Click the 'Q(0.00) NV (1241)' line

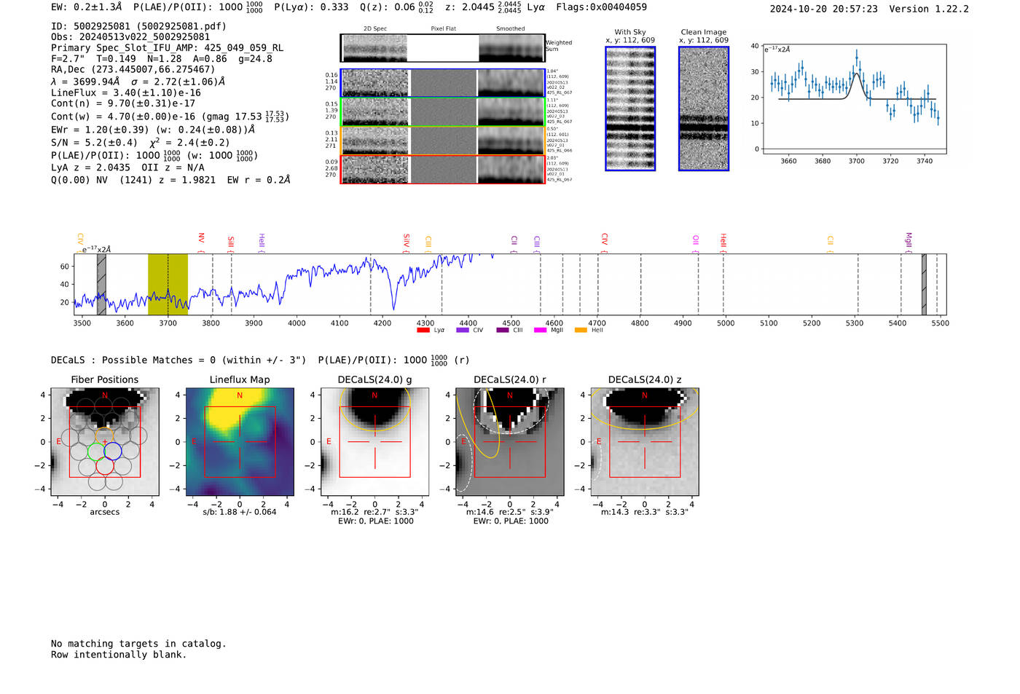pyautogui.click(x=170, y=180)
